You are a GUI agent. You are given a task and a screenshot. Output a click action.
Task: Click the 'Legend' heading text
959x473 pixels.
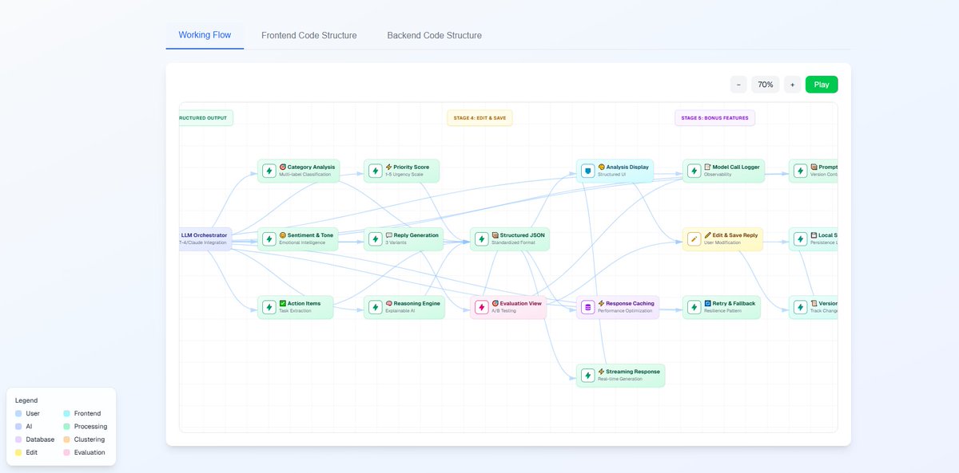26,400
